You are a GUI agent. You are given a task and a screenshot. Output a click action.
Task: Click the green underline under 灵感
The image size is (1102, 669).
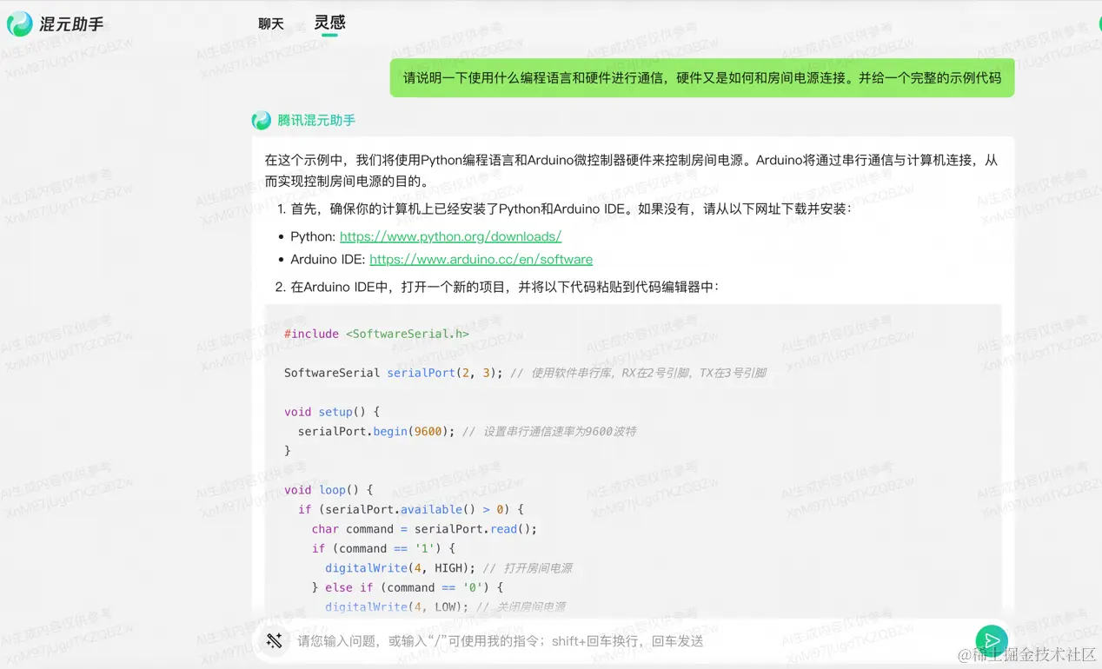pyautogui.click(x=329, y=36)
